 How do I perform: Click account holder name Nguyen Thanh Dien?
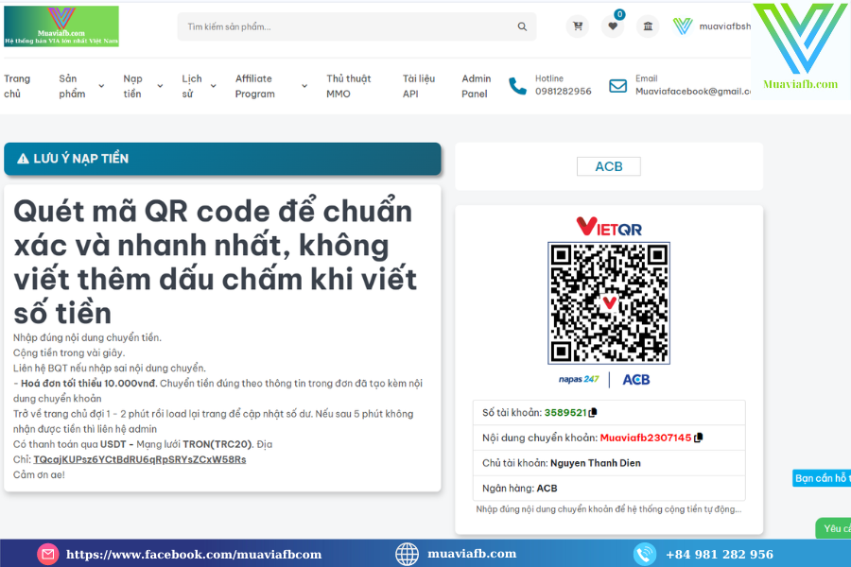point(596,463)
